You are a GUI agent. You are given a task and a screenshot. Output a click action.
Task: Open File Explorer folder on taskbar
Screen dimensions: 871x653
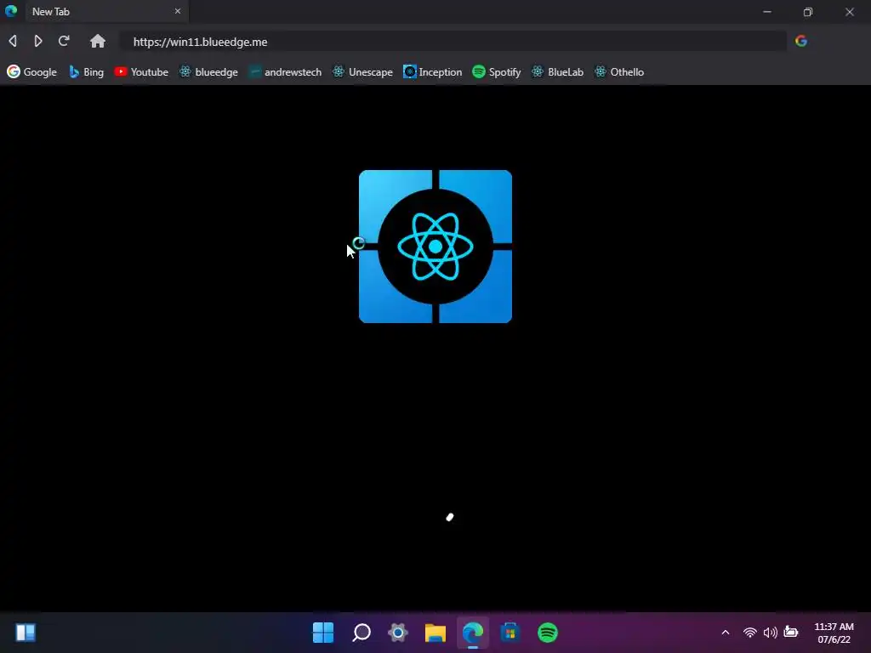435,633
